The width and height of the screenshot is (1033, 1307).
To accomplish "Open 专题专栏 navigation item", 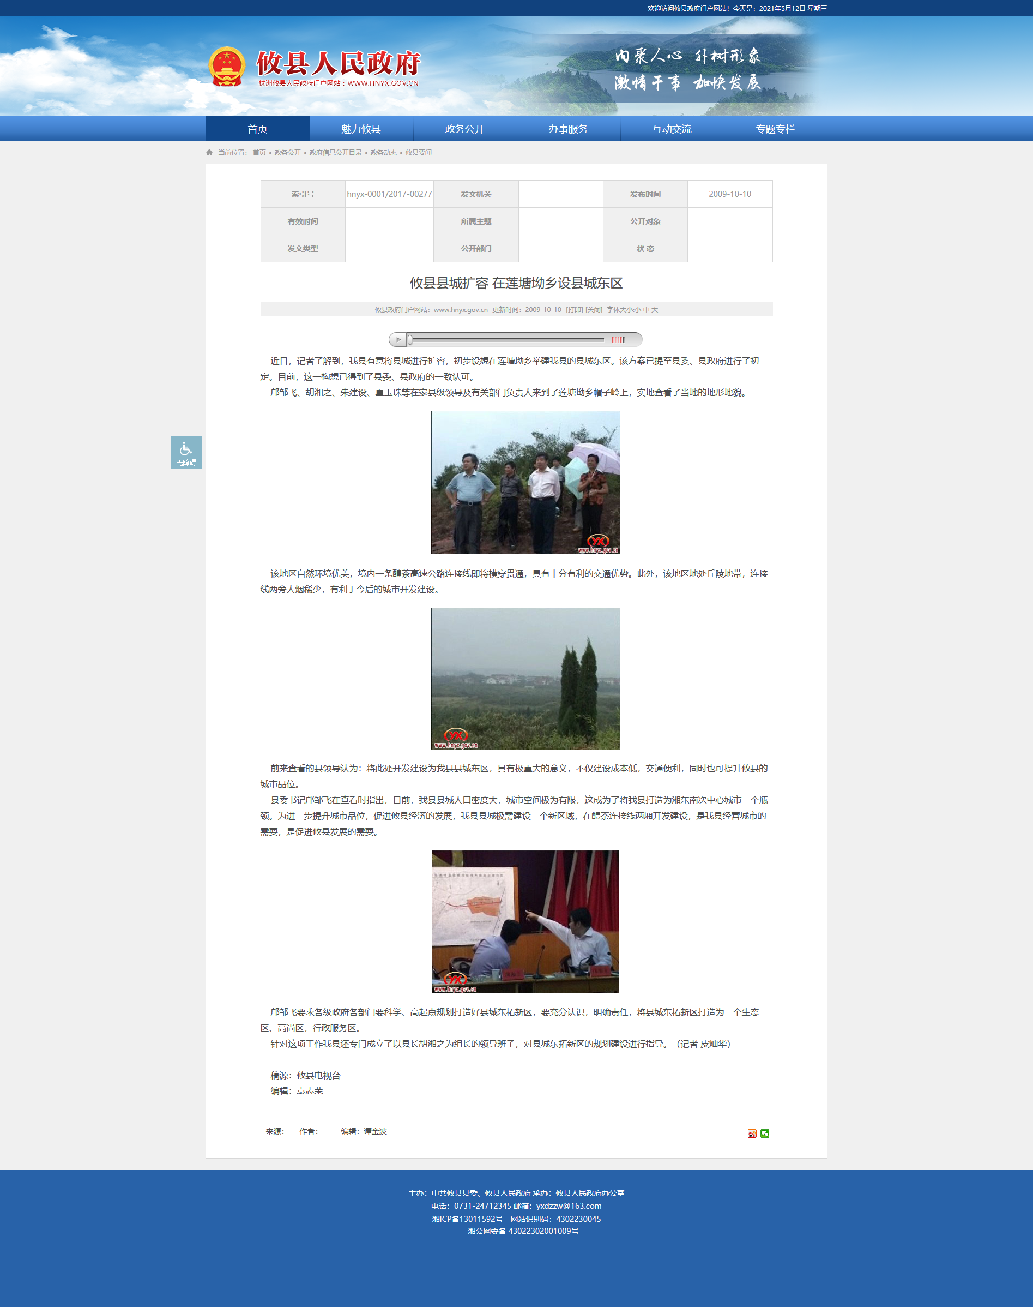I will 775,129.
